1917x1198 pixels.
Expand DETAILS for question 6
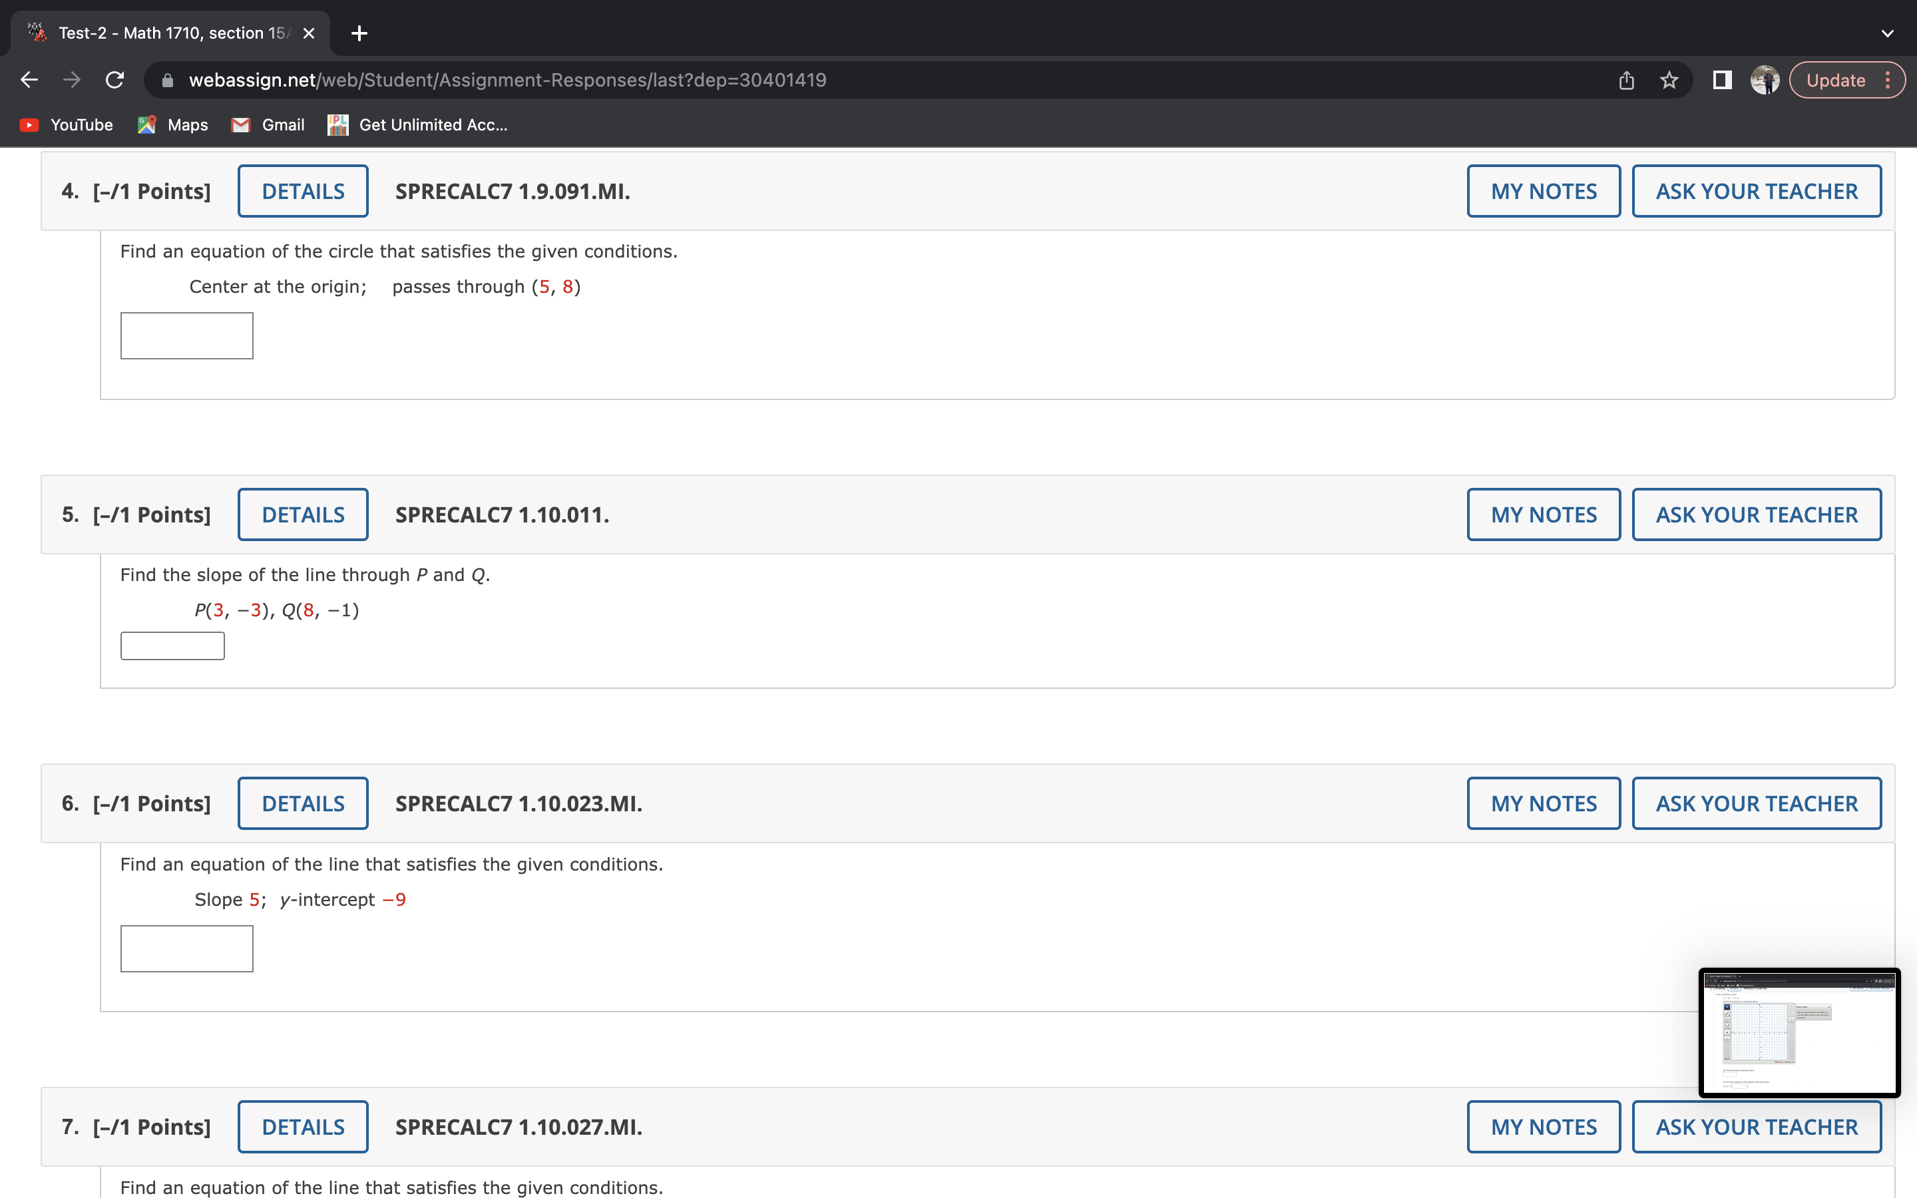point(303,803)
